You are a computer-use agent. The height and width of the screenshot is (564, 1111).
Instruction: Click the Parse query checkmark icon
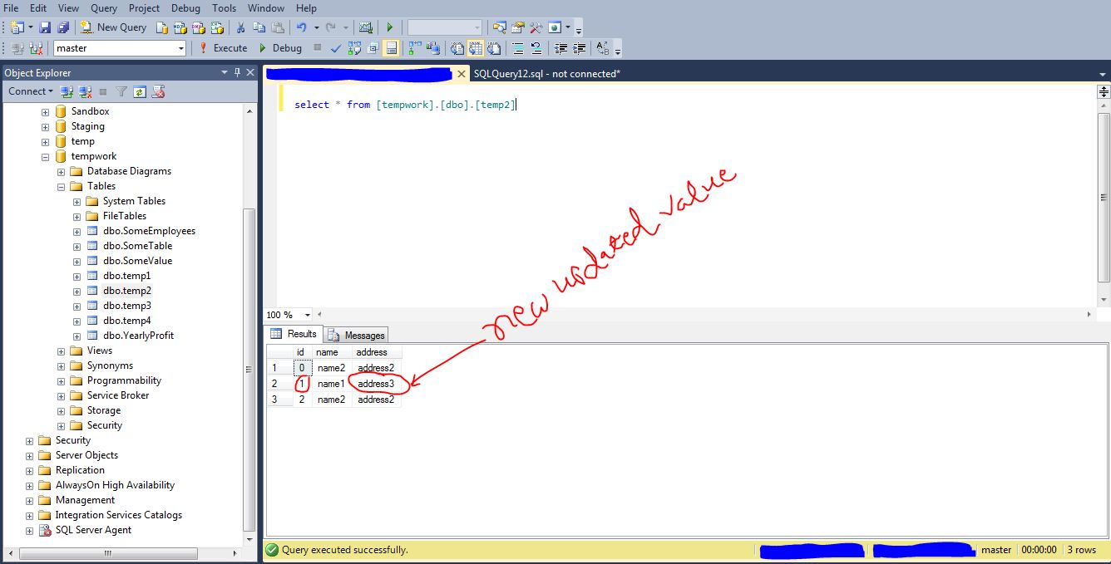[335, 48]
